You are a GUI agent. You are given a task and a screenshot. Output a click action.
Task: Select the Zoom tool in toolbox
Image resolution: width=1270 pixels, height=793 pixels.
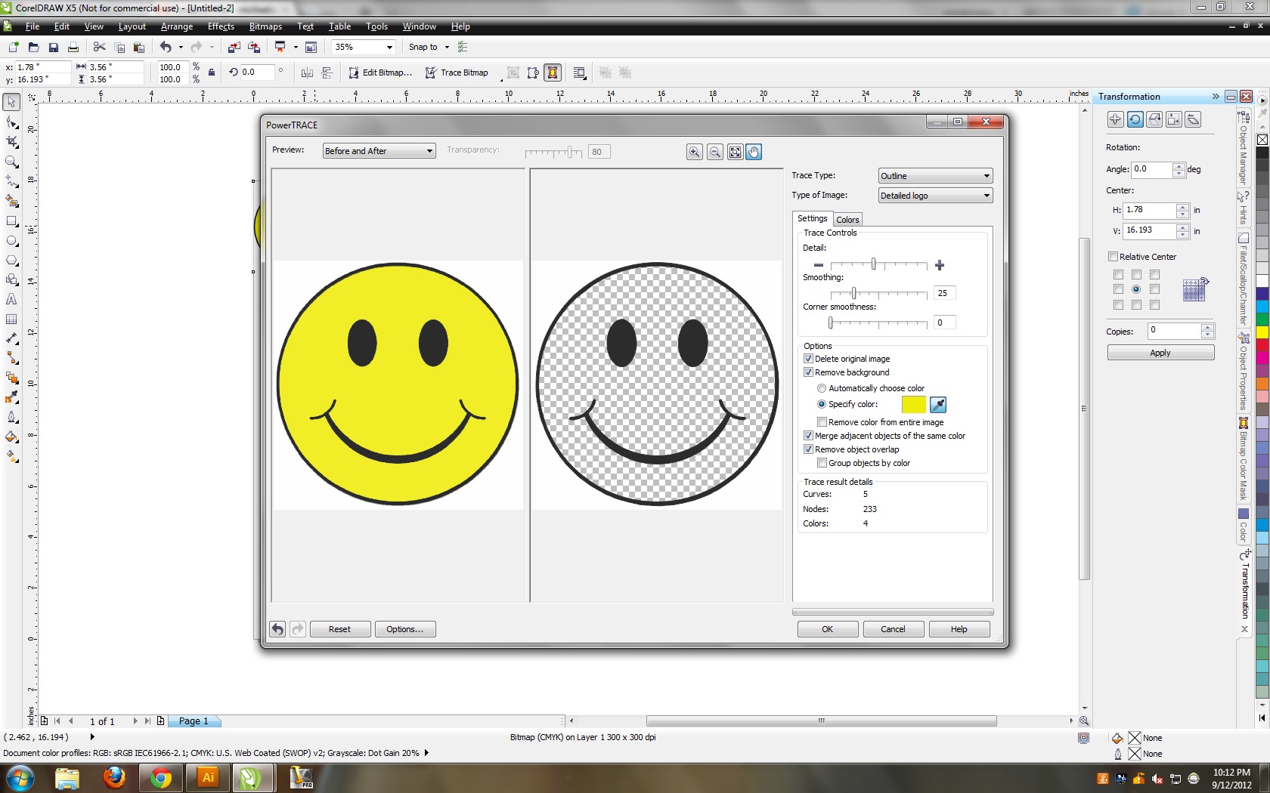[11, 162]
